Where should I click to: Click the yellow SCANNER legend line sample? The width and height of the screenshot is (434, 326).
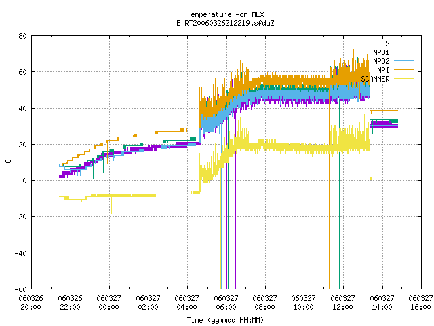(403, 79)
